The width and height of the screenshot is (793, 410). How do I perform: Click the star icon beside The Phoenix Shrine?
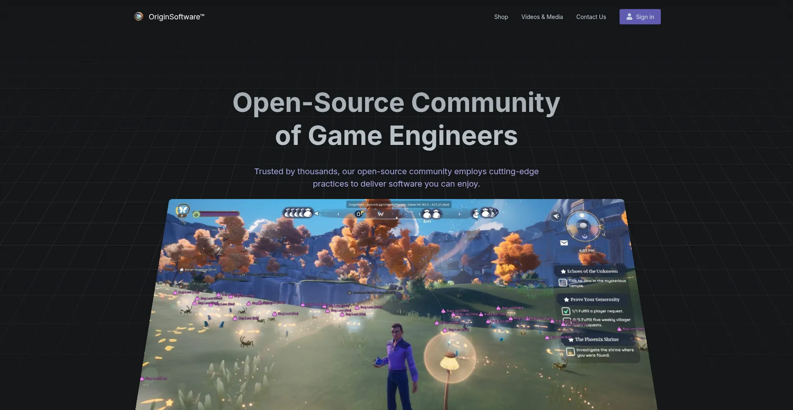point(571,340)
